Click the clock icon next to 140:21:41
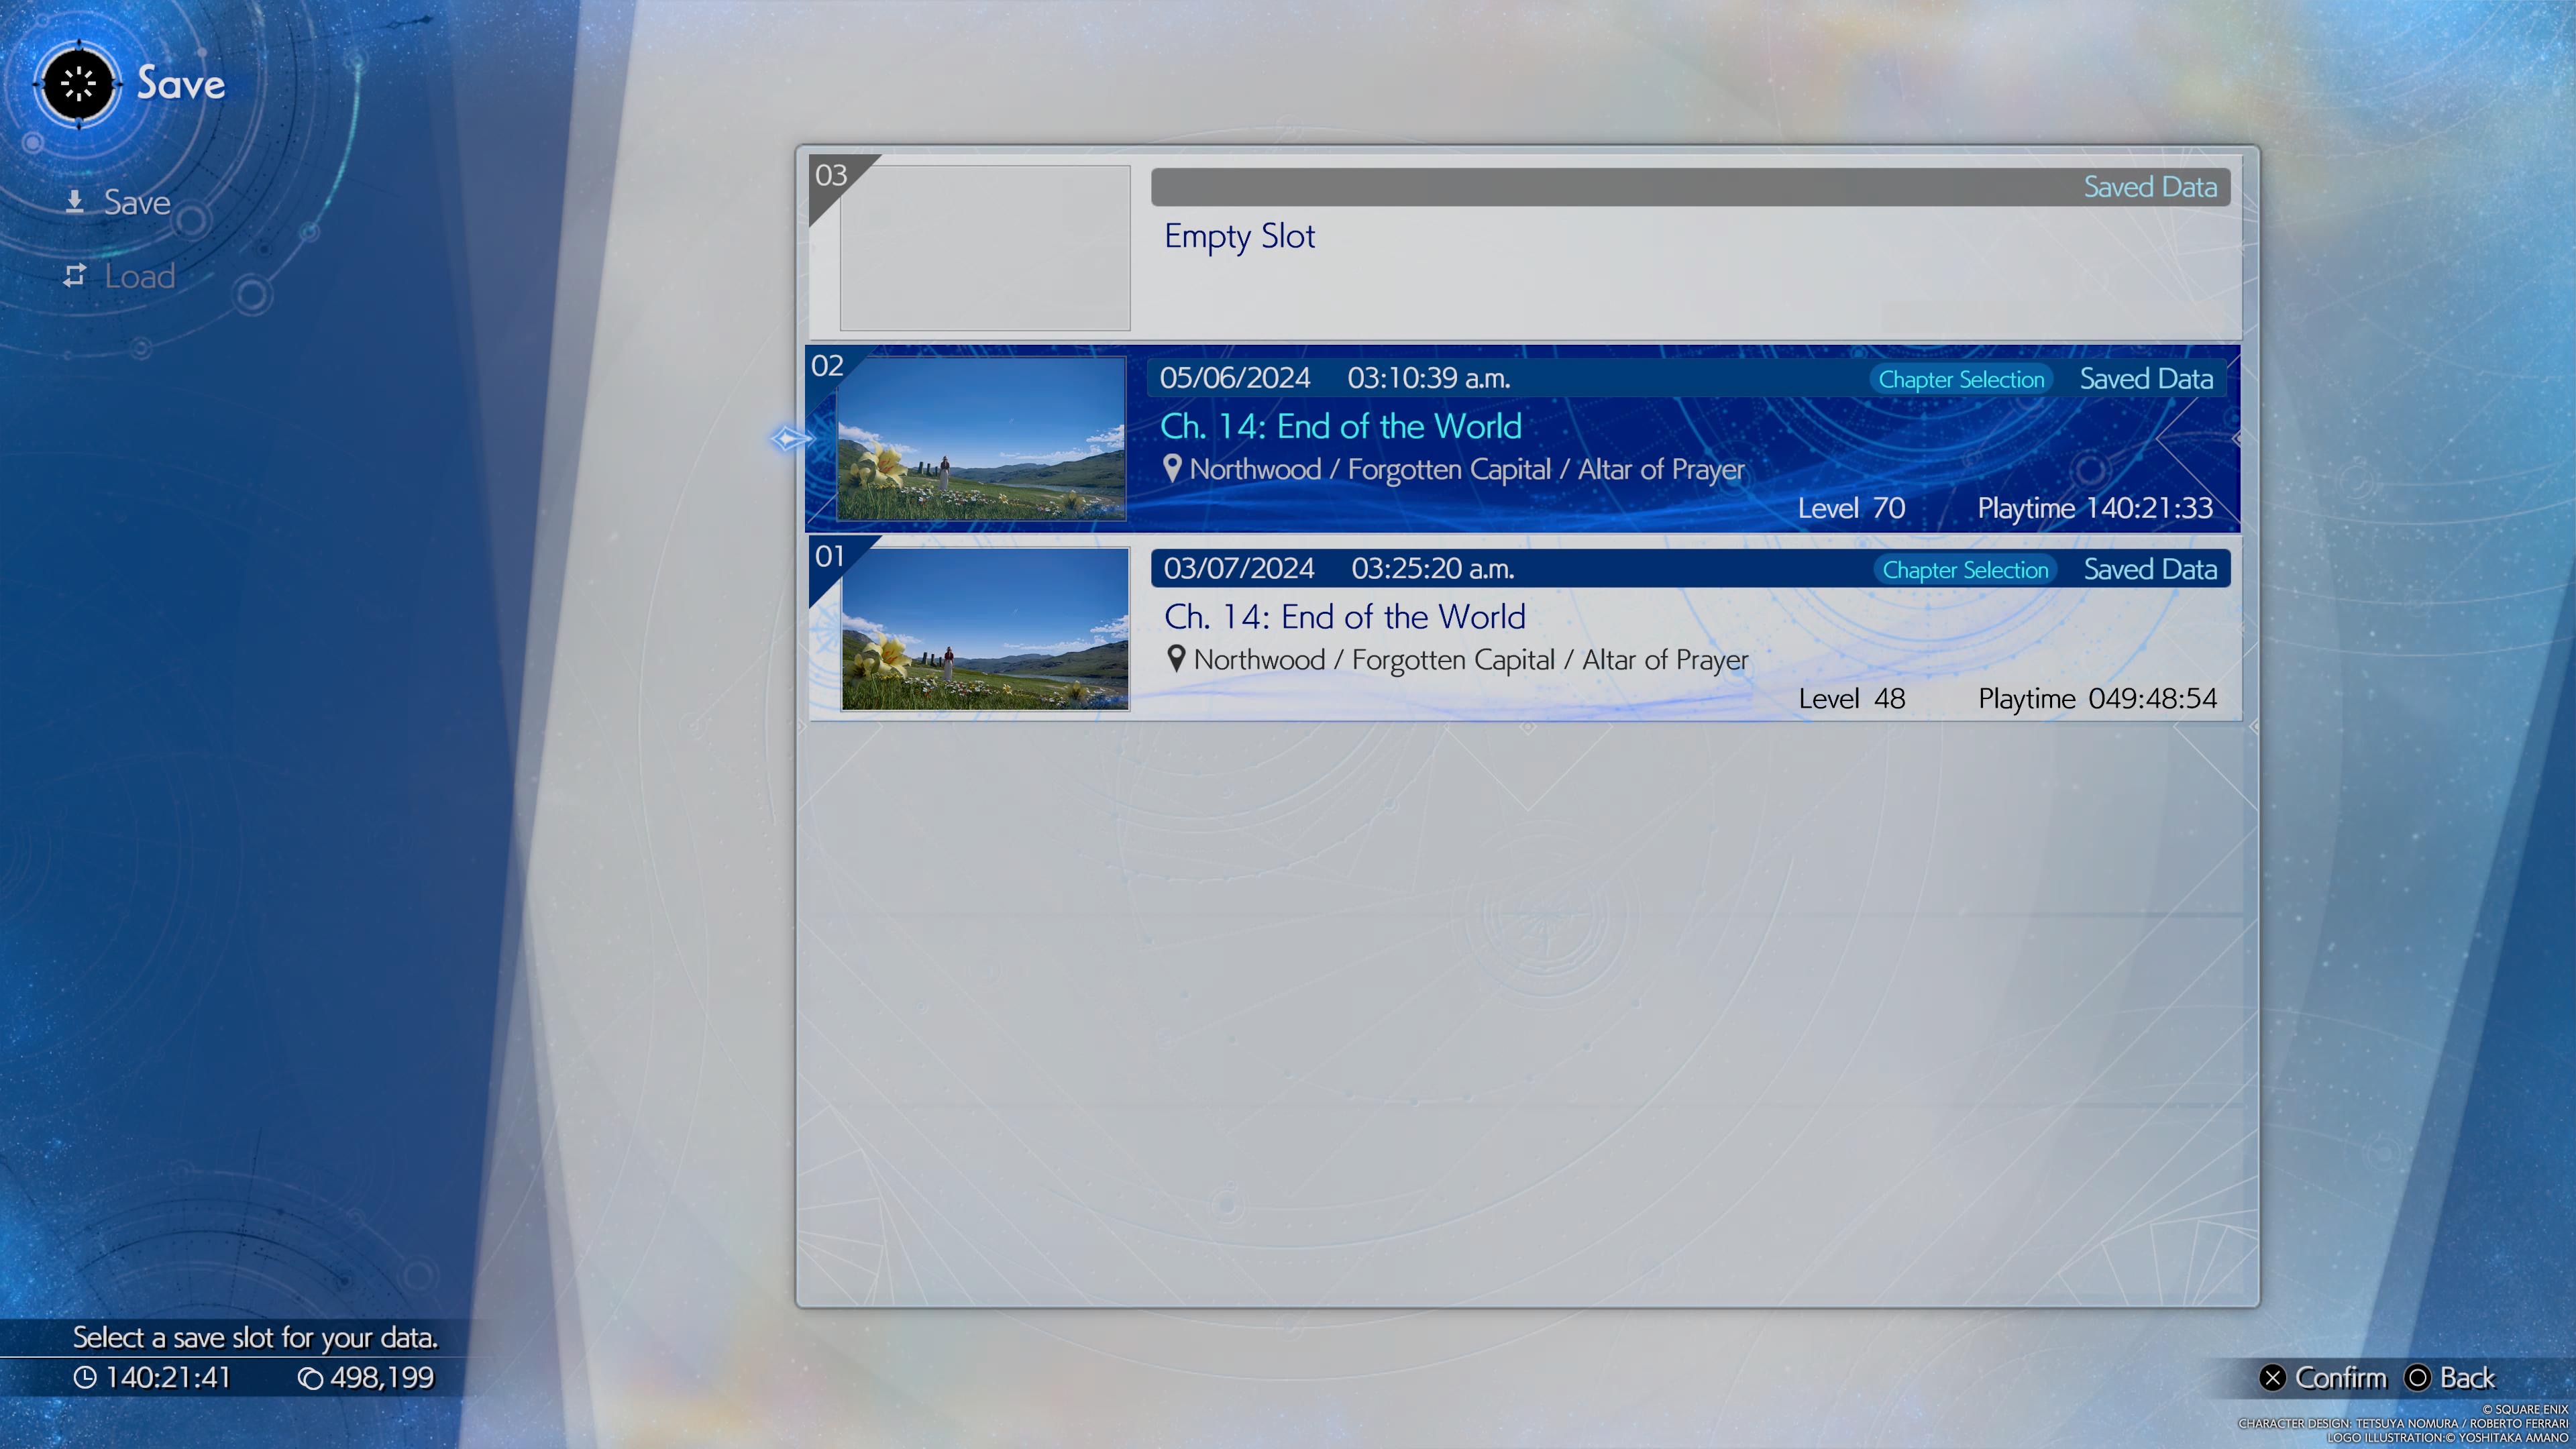2576x1449 pixels. pyautogui.click(x=85, y=1377)
